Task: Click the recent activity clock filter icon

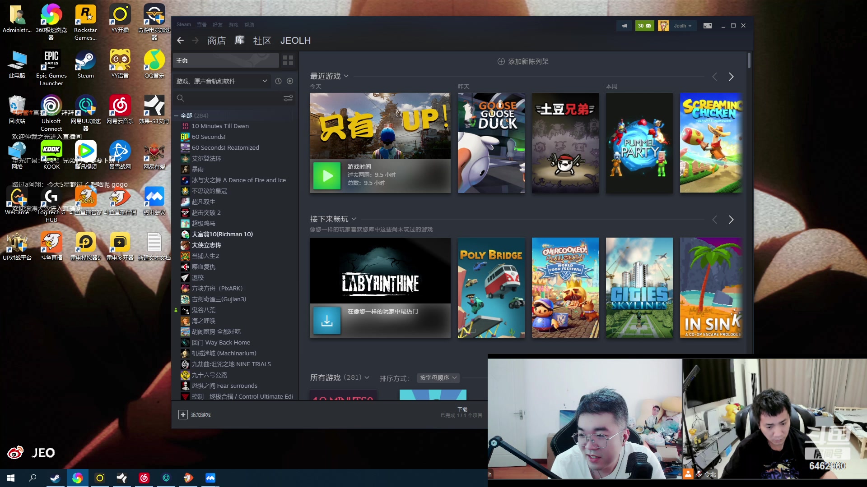Action: [x=278, y=81]
